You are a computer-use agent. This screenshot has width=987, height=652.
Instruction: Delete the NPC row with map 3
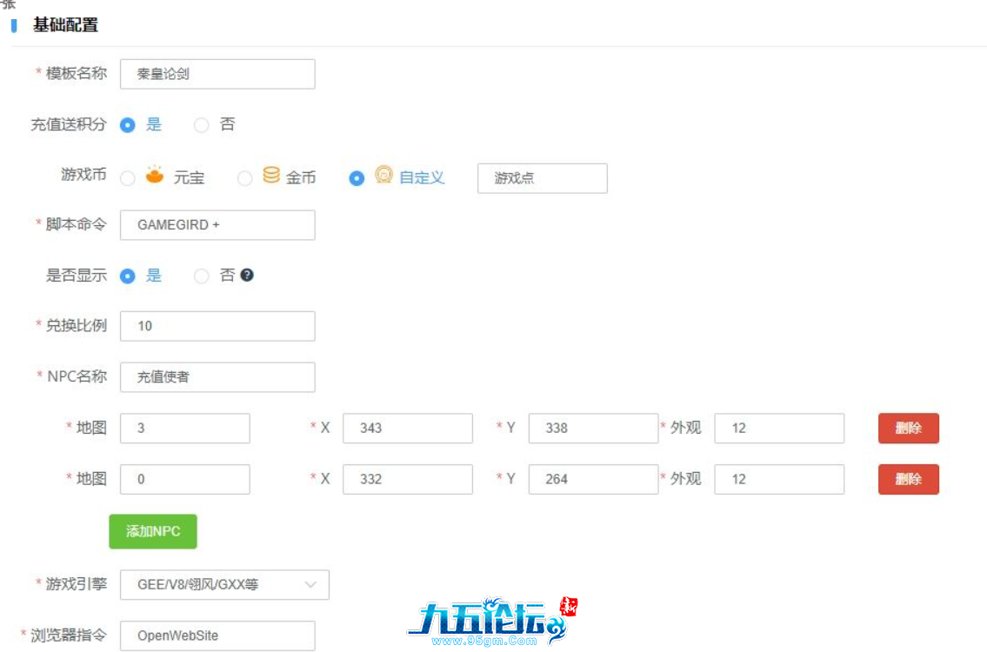(909, 428)
